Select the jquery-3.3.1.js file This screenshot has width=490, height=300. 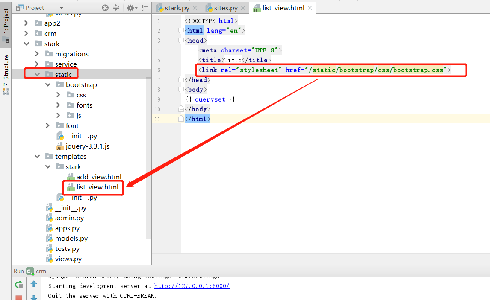(88, 146)
